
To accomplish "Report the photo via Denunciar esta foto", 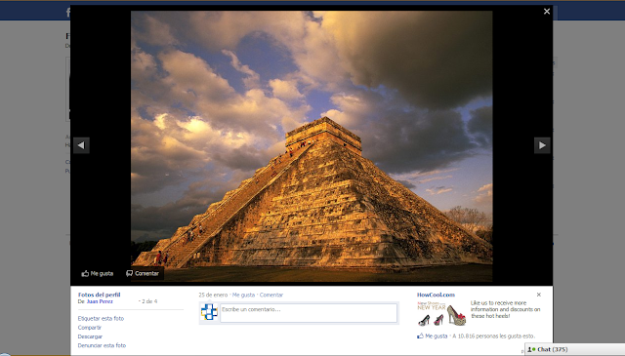I will point(102,345).
